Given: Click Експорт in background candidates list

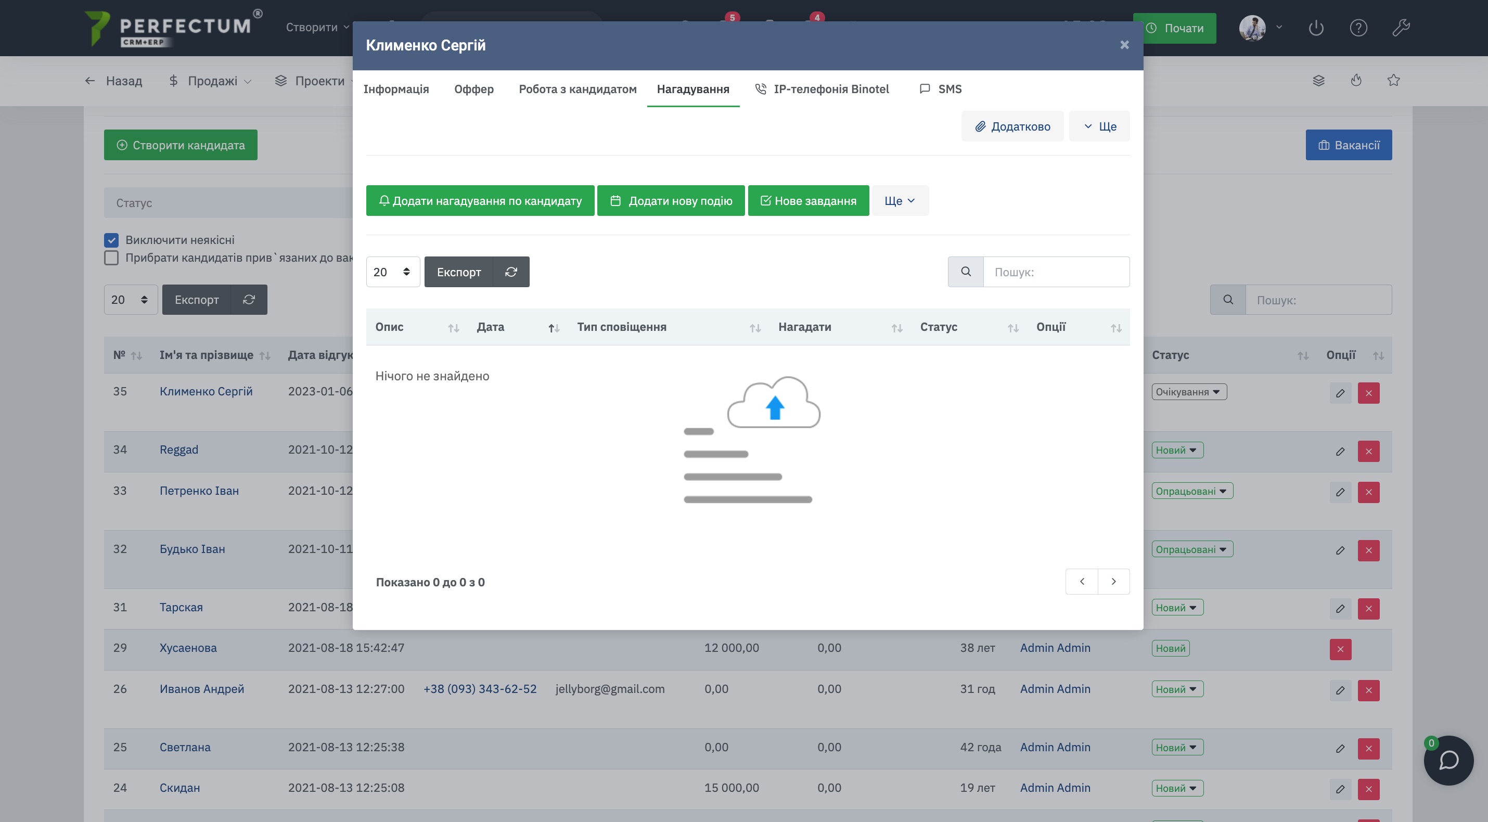Looking at the screenshot, I should click(x=196, y=300).
